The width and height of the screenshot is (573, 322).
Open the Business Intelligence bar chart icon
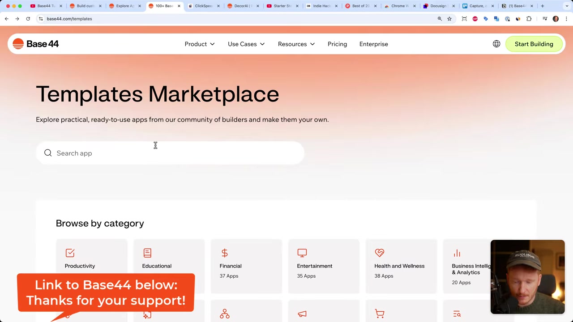coord(457,253)
